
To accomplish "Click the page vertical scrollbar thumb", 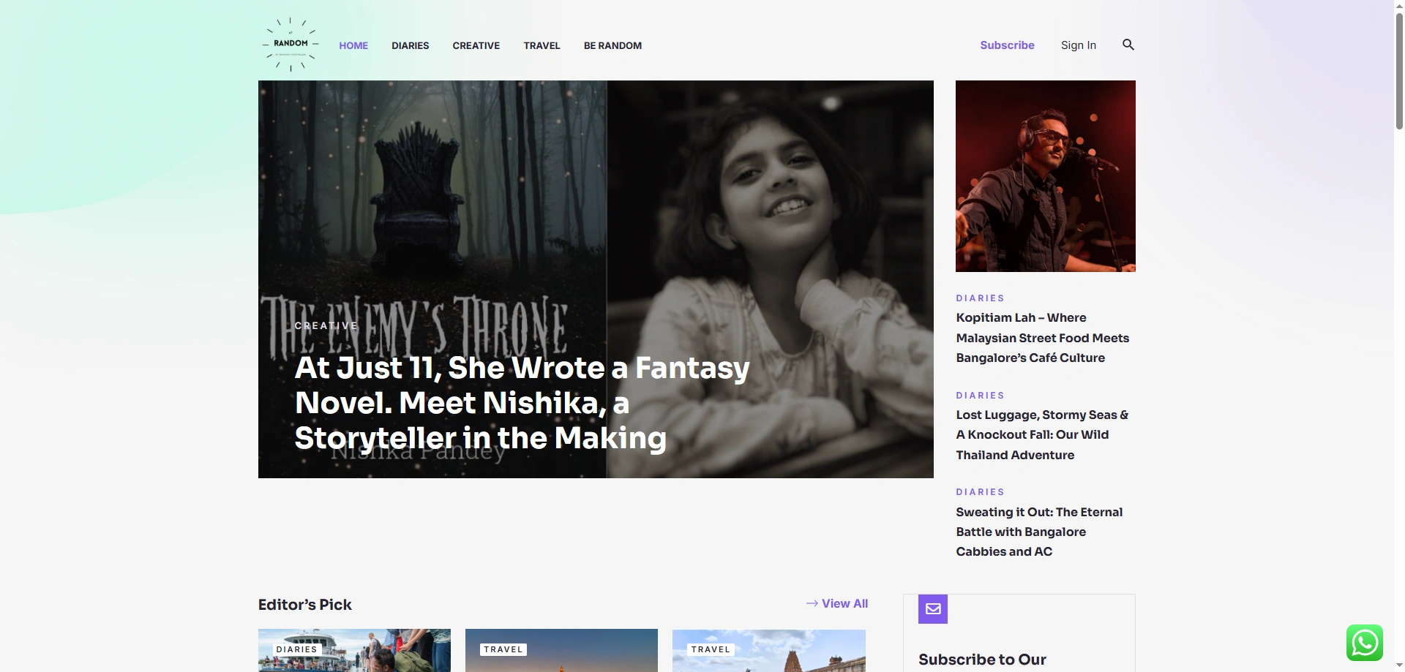I will point(1399,70).
